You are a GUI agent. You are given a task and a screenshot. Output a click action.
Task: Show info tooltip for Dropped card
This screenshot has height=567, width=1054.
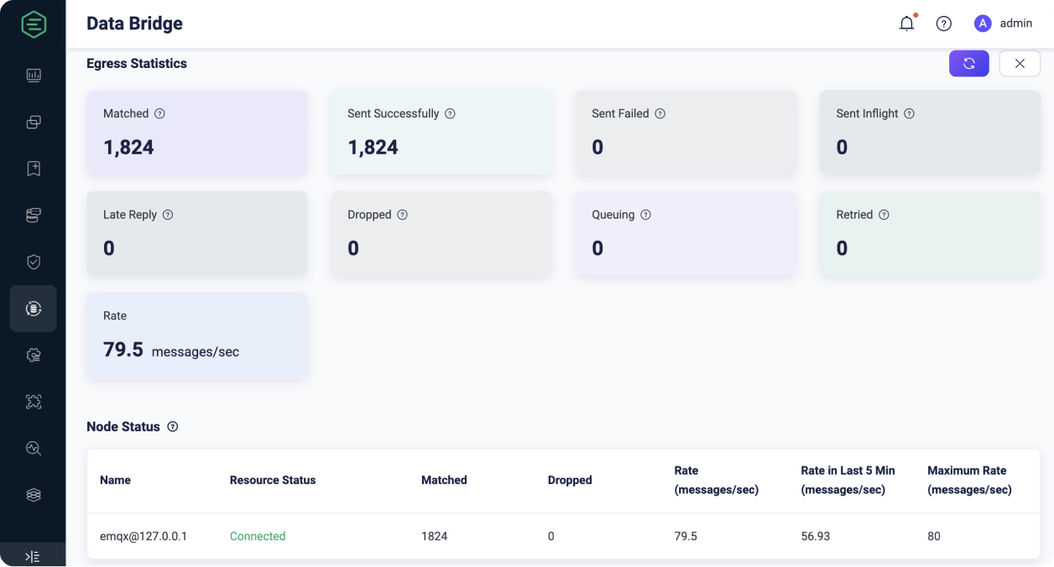click(402, 215)
